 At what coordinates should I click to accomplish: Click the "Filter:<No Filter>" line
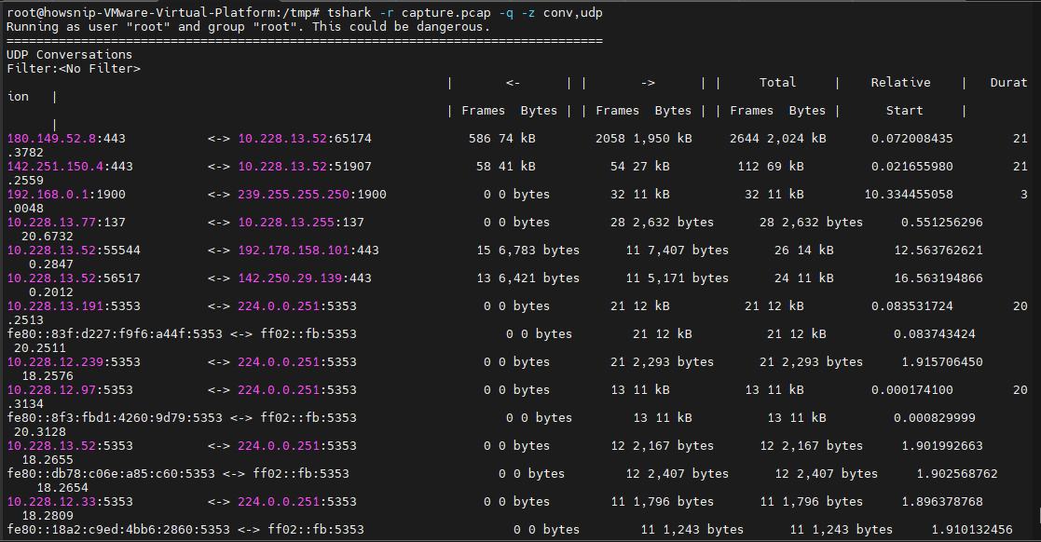74,68
